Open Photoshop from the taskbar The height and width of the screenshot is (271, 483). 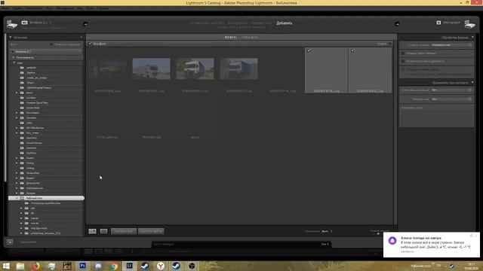tap(83, 266)
